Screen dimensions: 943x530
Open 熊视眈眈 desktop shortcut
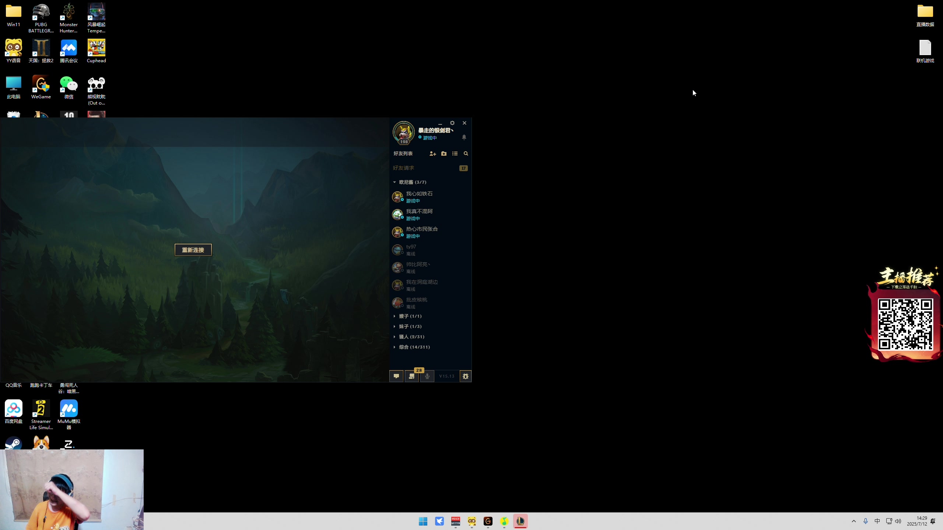click(96, 91)
